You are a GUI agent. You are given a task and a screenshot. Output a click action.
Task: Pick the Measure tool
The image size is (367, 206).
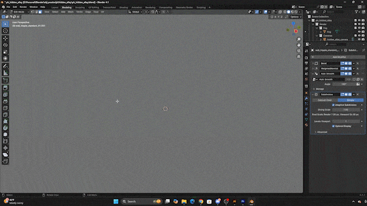click(5, 73)
